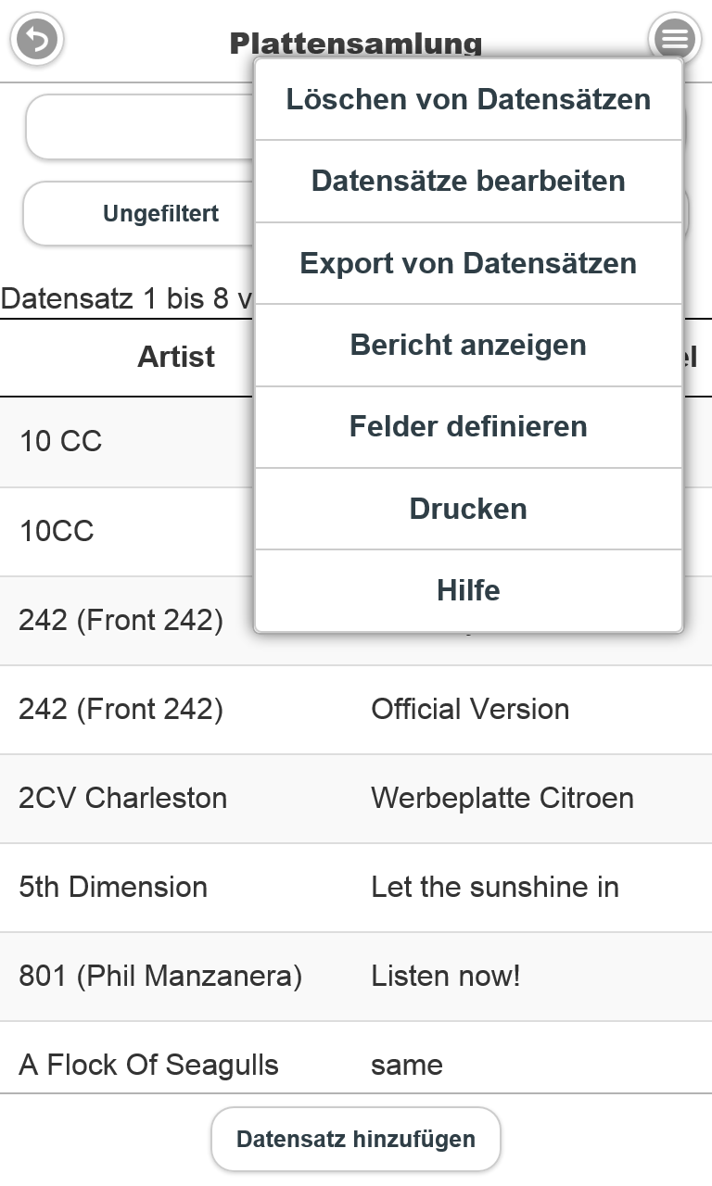Sort by the Artist column header
Image resolution: width=712 pixels, height=1186 pixels.
pos(176,358)
